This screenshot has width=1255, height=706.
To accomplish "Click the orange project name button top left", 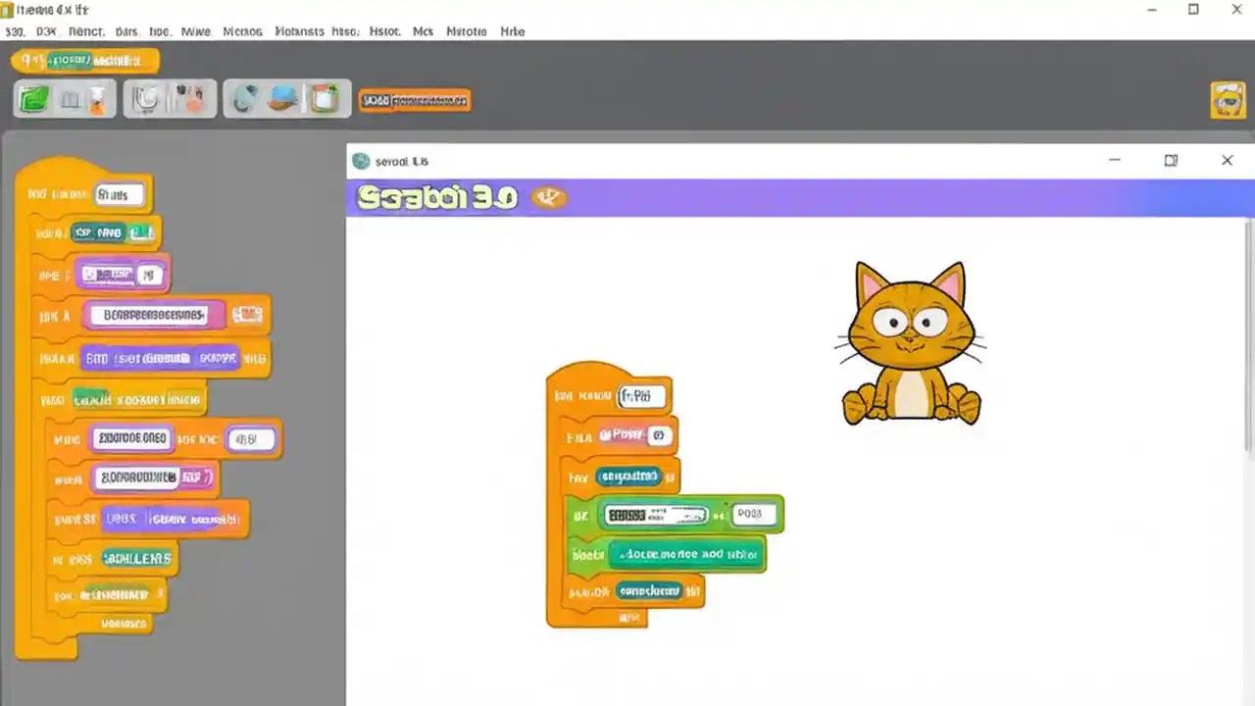I will tap(84, 60).
